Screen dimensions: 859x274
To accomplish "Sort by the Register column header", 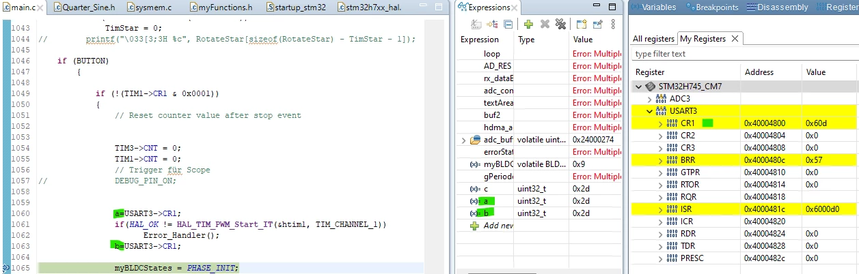I will (685, 72).
